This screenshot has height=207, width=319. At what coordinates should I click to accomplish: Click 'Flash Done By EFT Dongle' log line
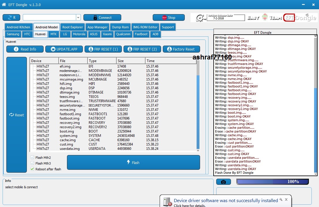click(234, 173)
